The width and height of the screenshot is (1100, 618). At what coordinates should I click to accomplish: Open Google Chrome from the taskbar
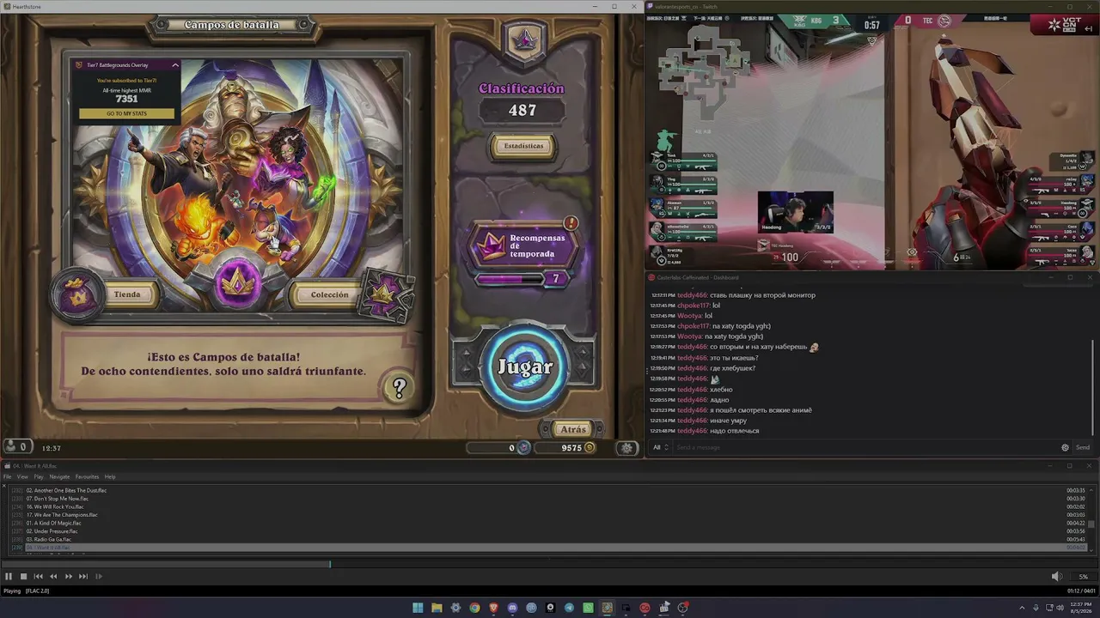tap(474, 608)
